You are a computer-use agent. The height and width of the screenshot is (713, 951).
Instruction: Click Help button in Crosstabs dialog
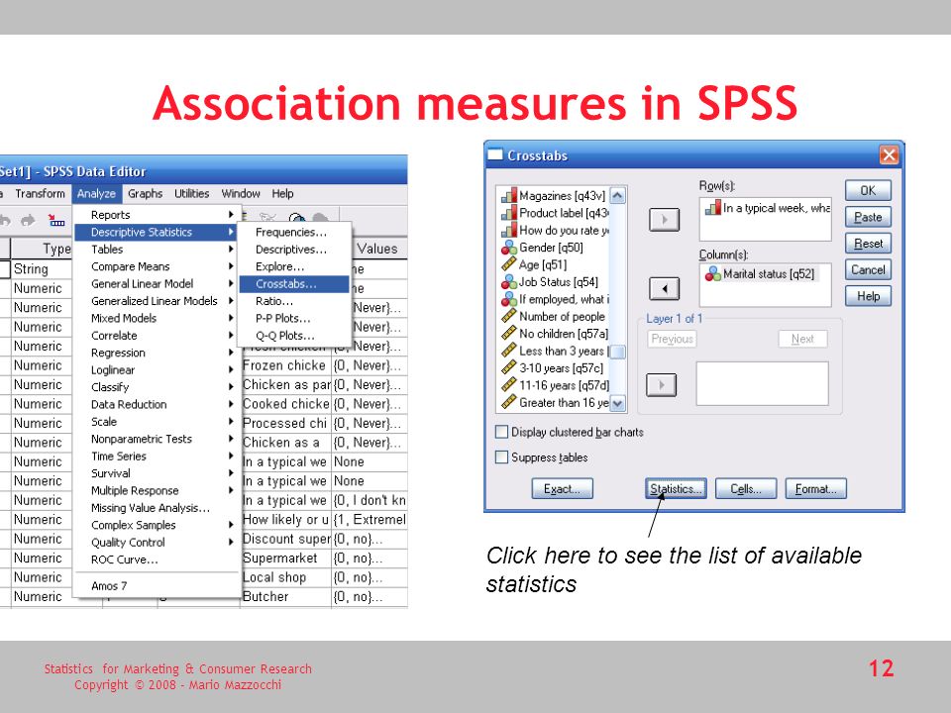tap(868, 296)
